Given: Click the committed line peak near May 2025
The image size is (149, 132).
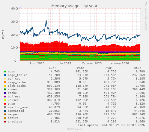Looking at the screenshot, I should [46, 20].
